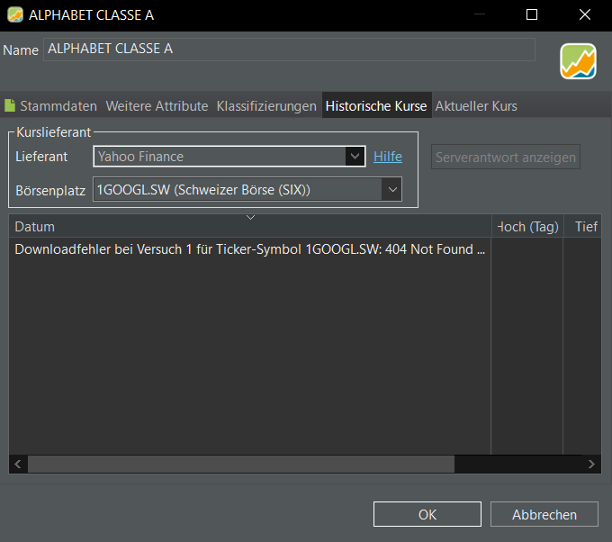Switch to the Weitere Attribute tab
This screenshot has width=612, height=542.
157,106
